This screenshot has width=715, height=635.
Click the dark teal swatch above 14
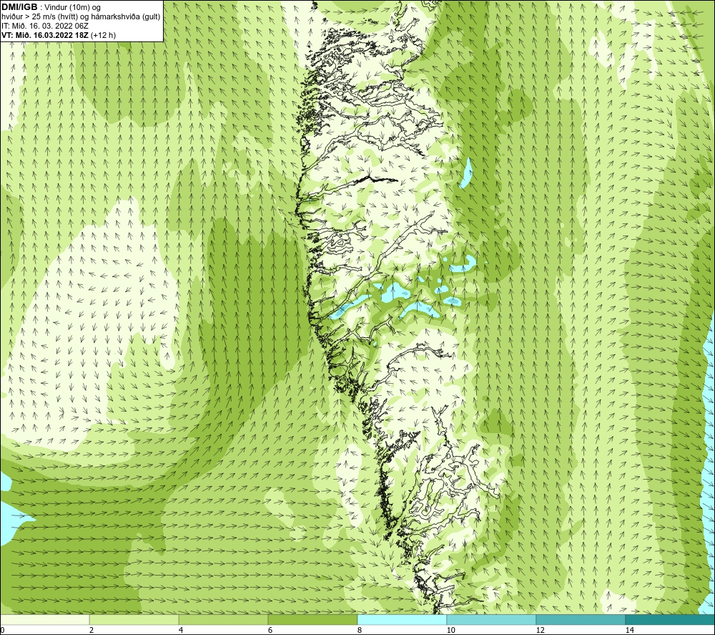tap(669, 619)
